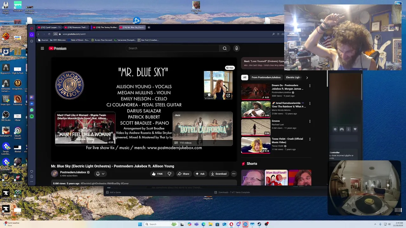Switch to the Paramore browser tab
This screenshot has height=228, width=406.
76,27
